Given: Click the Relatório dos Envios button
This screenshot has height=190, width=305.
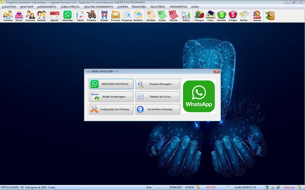Looking at the screenshot, I should (158, 97).
